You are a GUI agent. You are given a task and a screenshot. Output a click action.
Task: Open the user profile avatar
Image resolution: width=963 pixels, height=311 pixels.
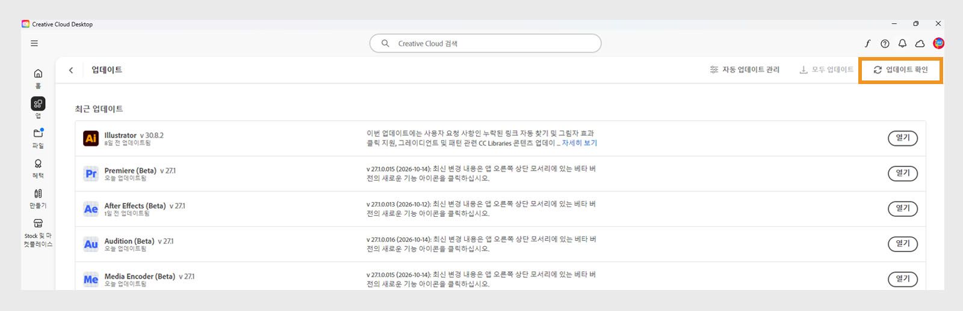pyautogui.click(x=938, y=43)
